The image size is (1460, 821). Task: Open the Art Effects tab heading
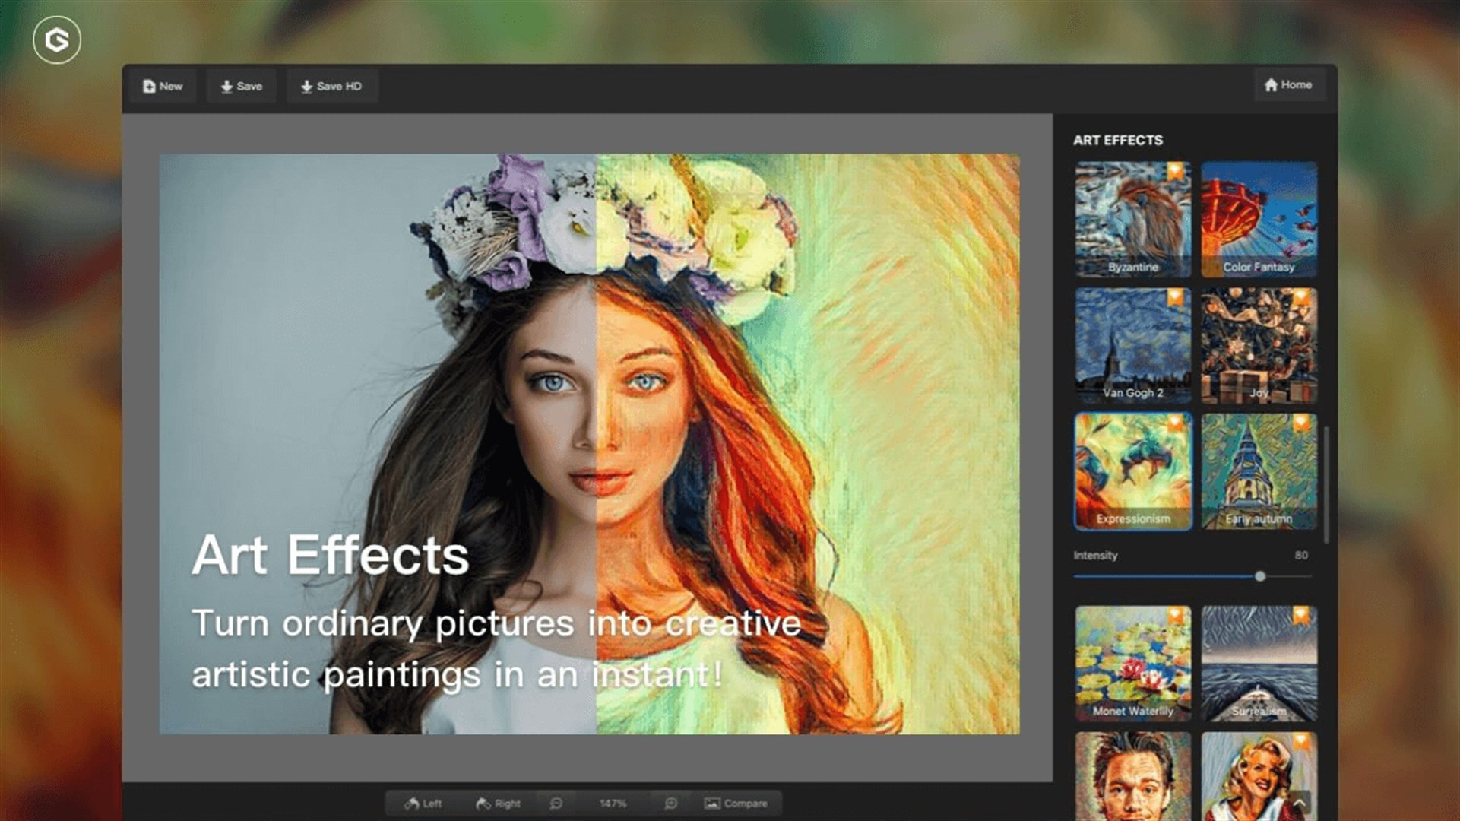(x=1117, y=140)
